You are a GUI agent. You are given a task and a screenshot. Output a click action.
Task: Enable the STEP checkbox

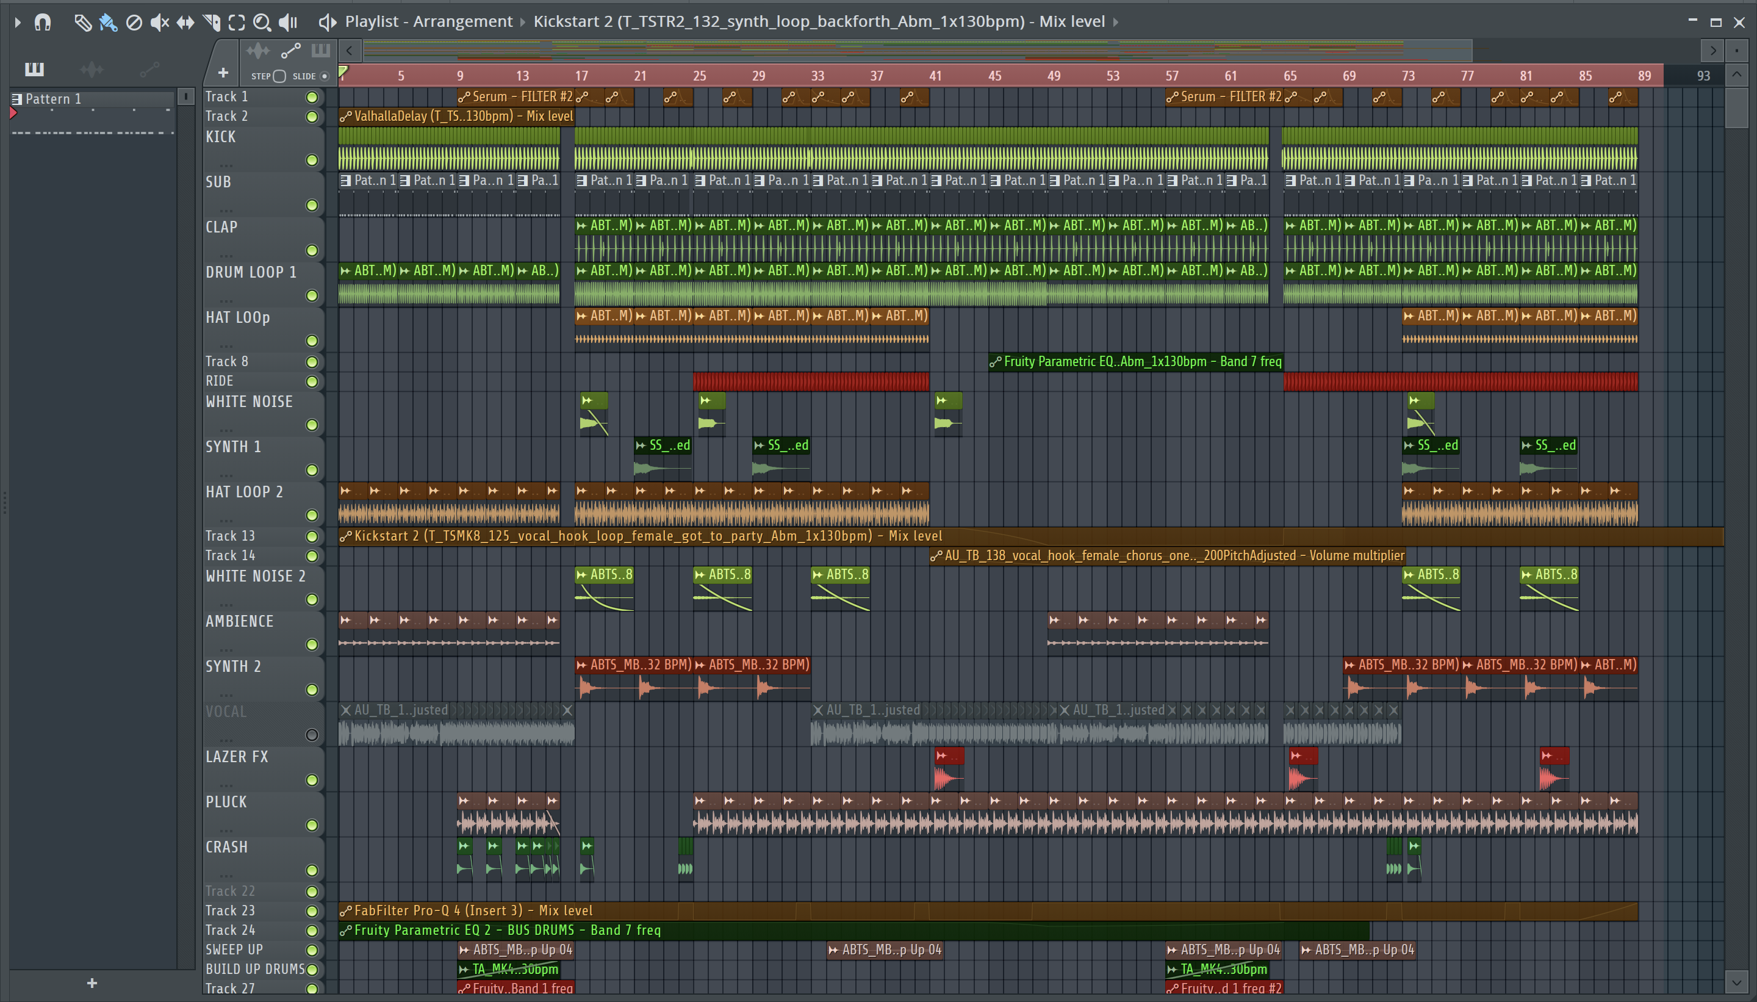click(x=279, y=76)
